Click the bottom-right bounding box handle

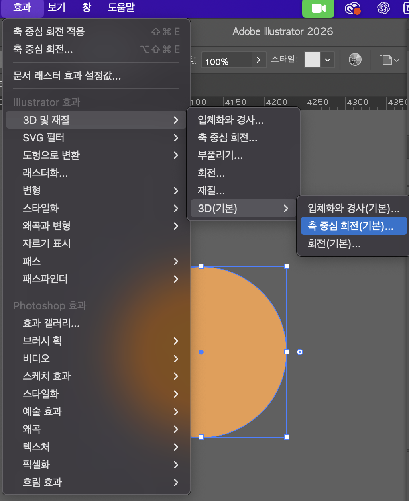pyautogui.click(x=287, y=437)
